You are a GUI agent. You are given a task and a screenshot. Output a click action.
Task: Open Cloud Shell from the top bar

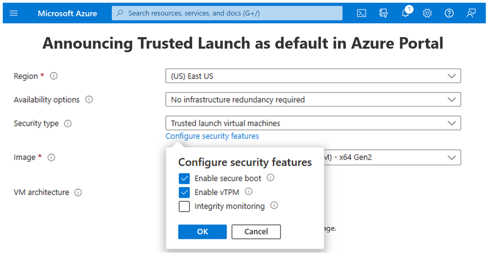(x=362, y=13)
